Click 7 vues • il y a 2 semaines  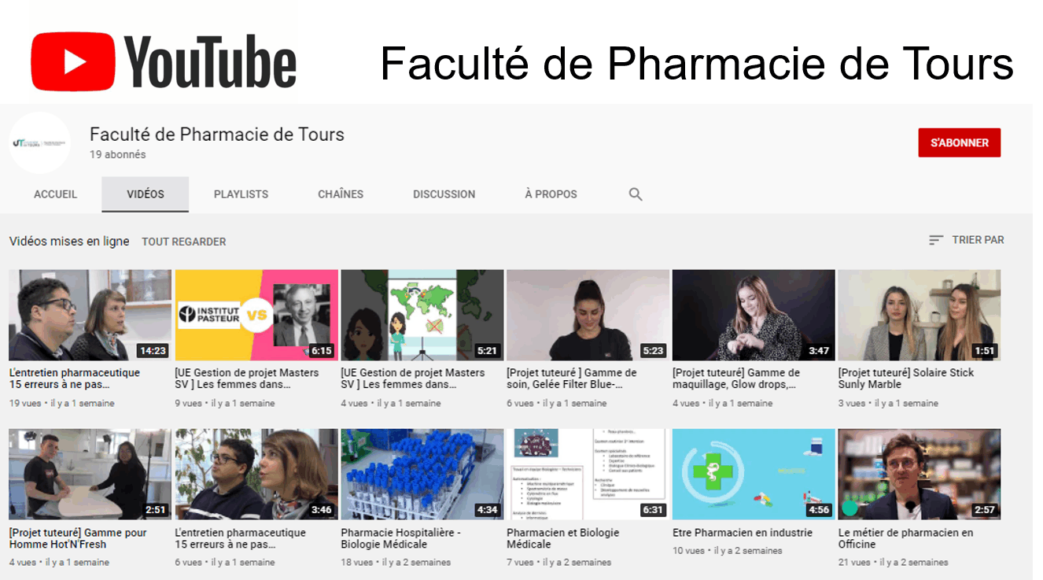click(559, 563)
